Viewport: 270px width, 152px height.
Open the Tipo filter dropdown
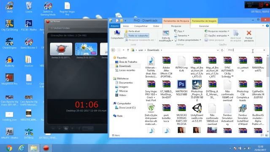tap(179, 31)
